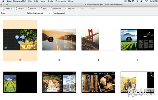Close the California Wines.pdf tab
This screenshot has width=158, height=100.
(x=50, y=13)
